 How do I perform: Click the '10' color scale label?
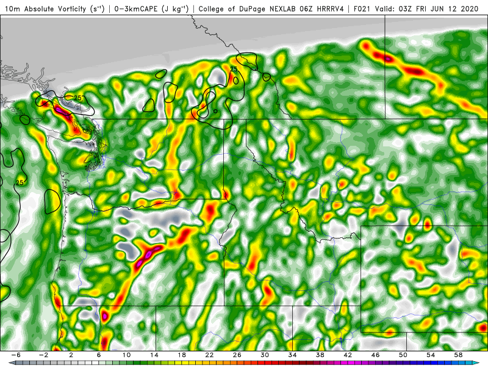tap(126, 355)
